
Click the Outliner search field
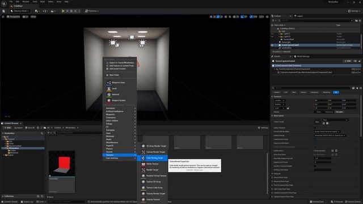click(316, 20)
